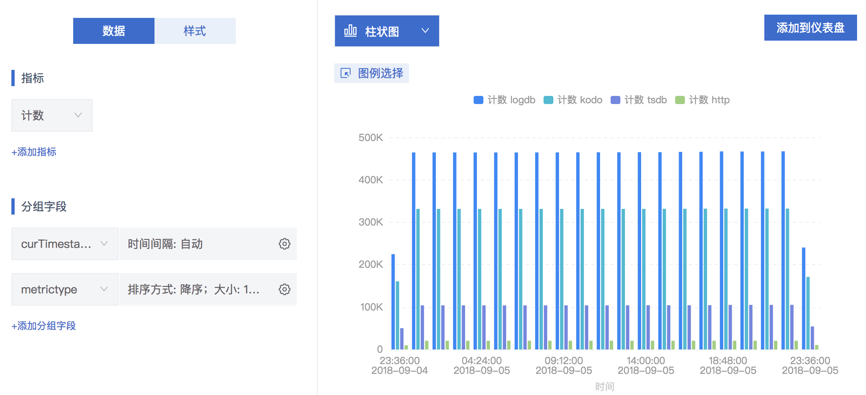
Task: Click the 18:48:00 2018-09-05 axis label
Action: 728,365
